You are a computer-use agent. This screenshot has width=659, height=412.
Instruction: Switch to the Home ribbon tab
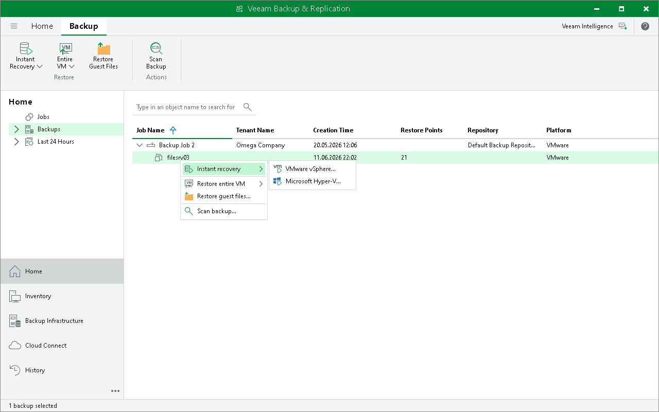tap(42, 26)
